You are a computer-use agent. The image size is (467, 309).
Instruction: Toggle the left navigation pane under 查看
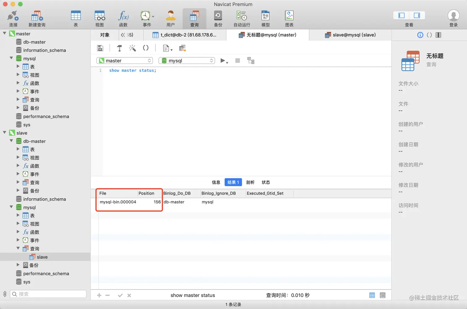(402, 15)
